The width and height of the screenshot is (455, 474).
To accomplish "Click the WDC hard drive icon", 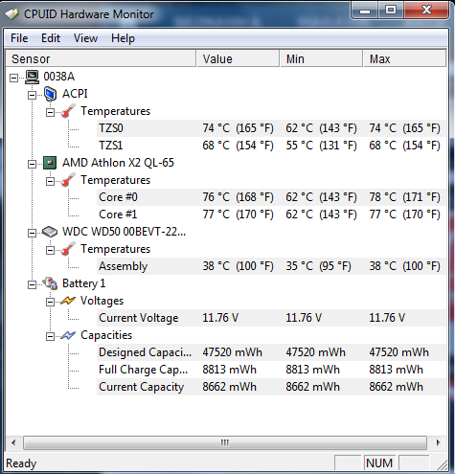I will [x=50, y=232].
